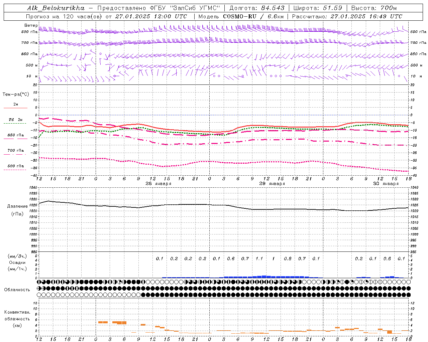The image size is (428, 342).
Task: Click the (мм/1ч.) precipitation unit label
Action: (17, 269)
